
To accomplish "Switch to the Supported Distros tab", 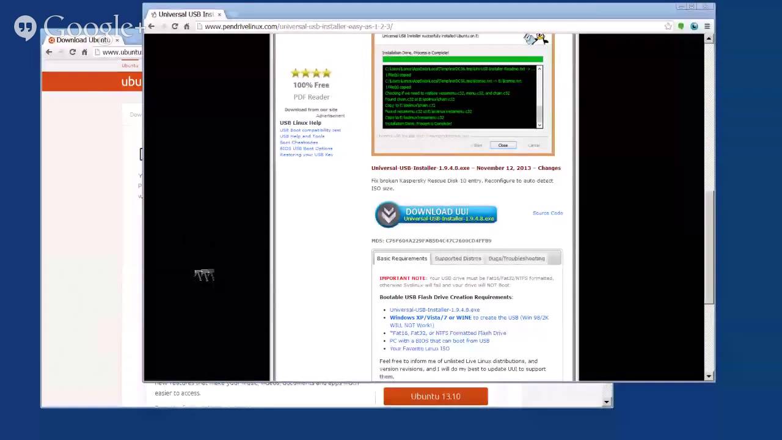I will [x=458, y=258].
